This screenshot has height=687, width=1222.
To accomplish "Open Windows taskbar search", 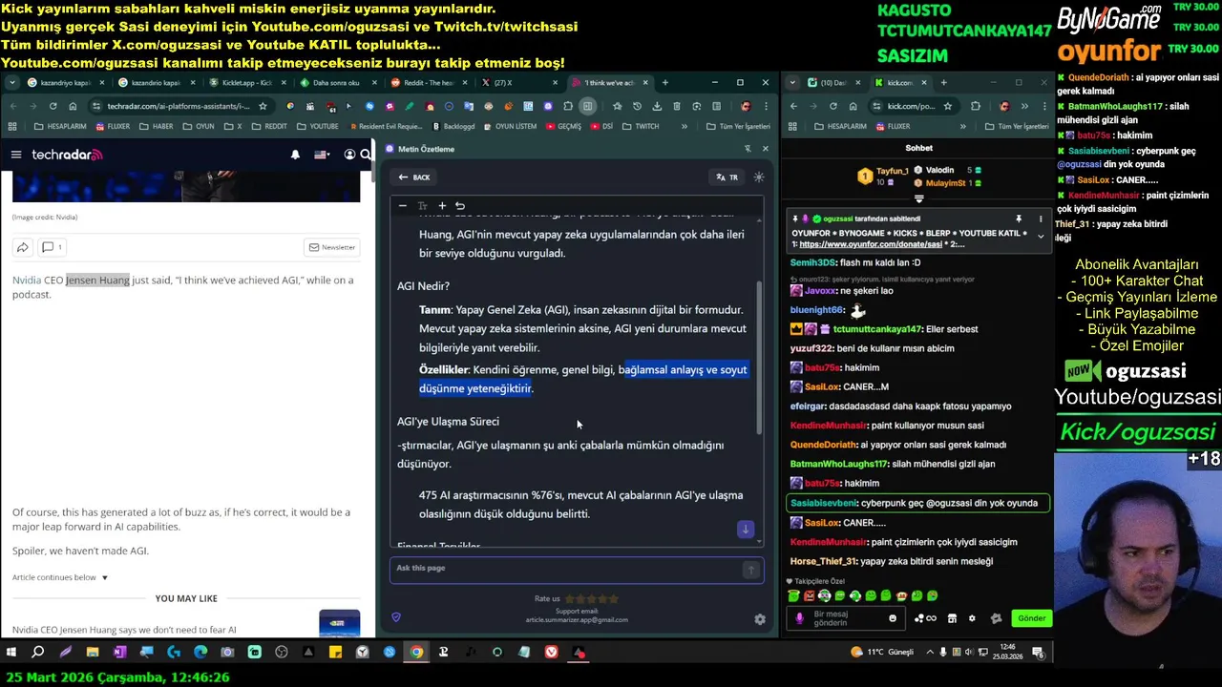I will pos(38,653).
